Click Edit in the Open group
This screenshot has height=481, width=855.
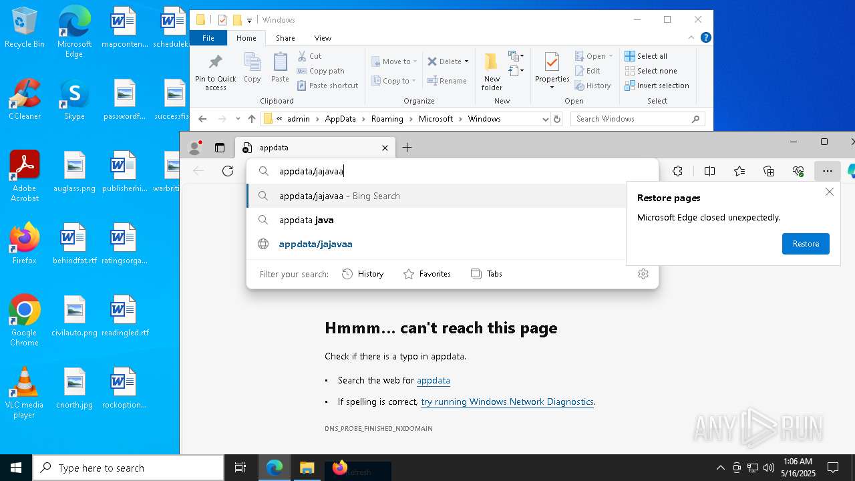coord(587,71)
